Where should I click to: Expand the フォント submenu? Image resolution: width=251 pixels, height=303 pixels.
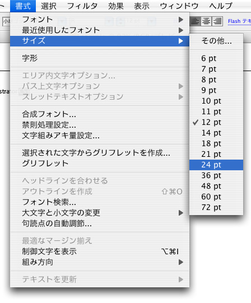pos(100,20)
